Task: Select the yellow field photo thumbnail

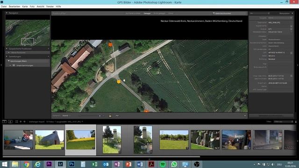Action: click(81, 140)
